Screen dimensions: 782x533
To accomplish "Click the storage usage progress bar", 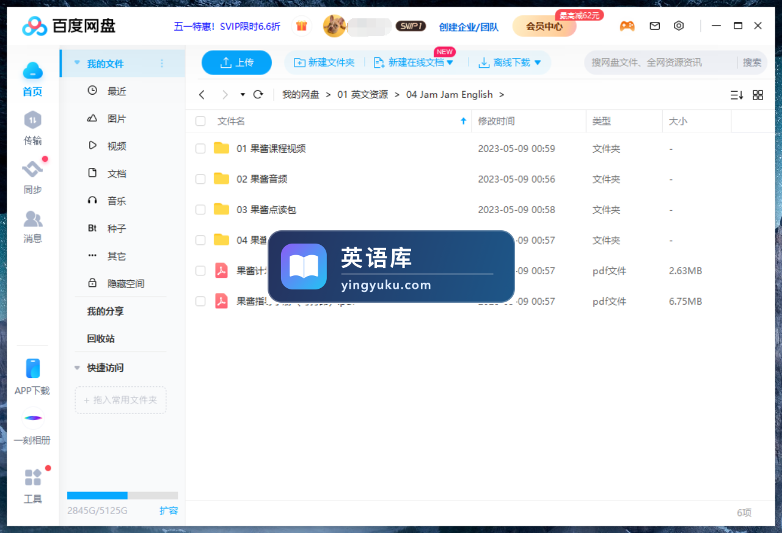I will coord(122,496).
